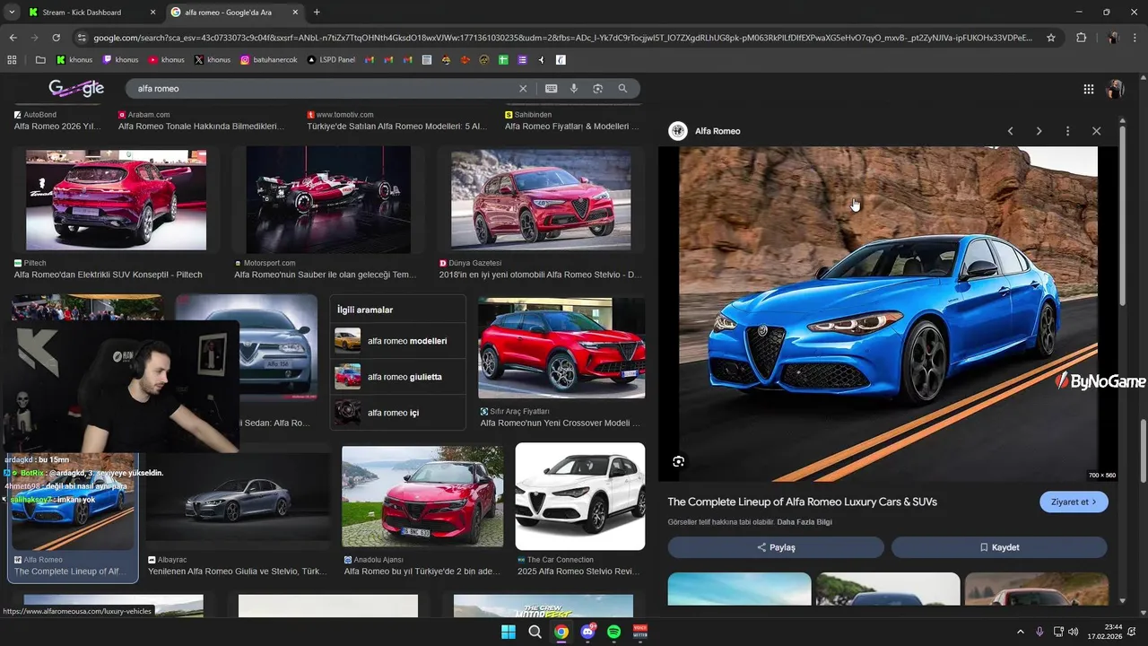This screenshot has width=1148, height=646.
Task: Open a new browser tab
Action: [317, 13]
